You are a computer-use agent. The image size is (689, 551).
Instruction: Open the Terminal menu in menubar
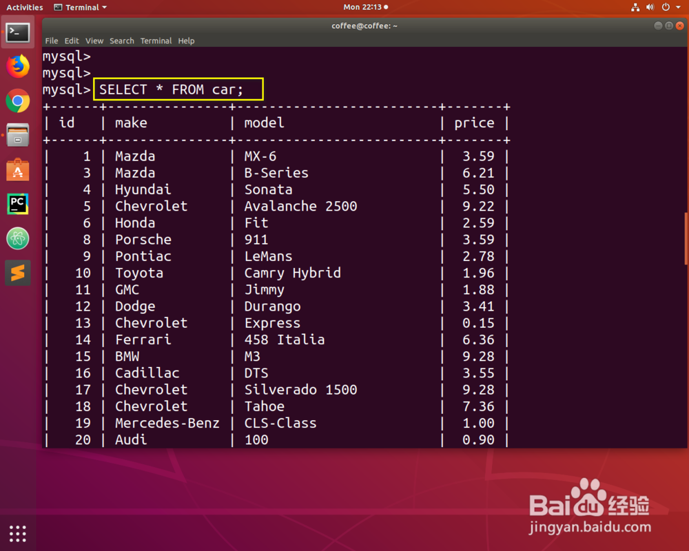[x=156, y=41]
